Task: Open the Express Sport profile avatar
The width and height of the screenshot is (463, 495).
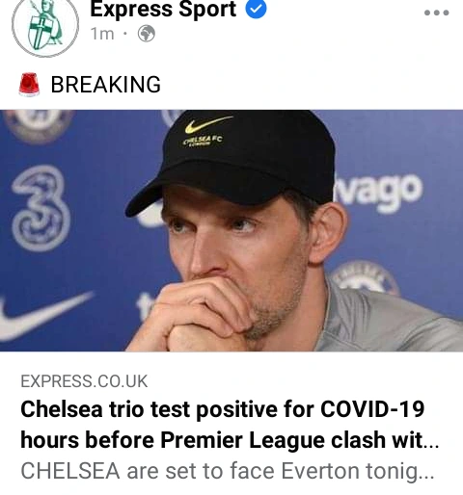Action: [x=45, y=25]
